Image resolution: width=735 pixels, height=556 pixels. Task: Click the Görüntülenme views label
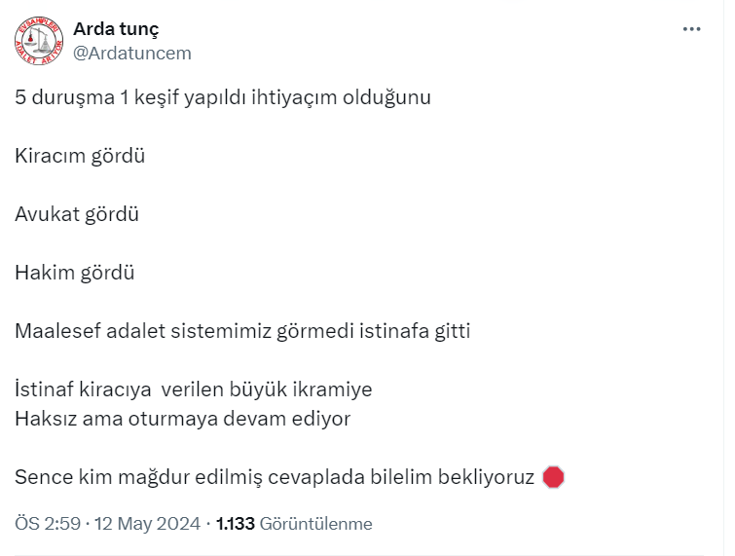pos(316,524)
